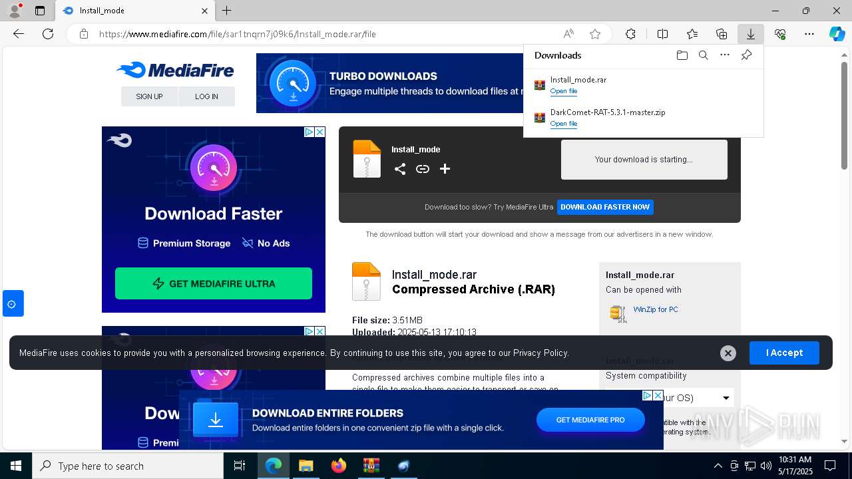Open volume control in system tray
Viewport: 852px width, 479px height.
click(765, 466)
